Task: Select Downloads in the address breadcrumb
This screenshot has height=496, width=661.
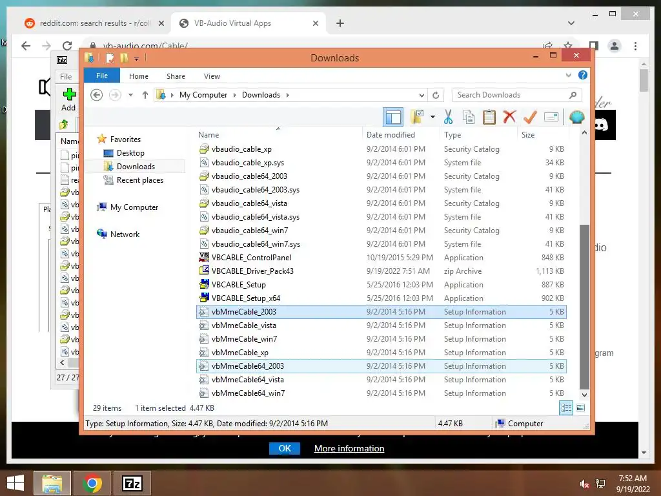Action: click(x=261, y=95)
